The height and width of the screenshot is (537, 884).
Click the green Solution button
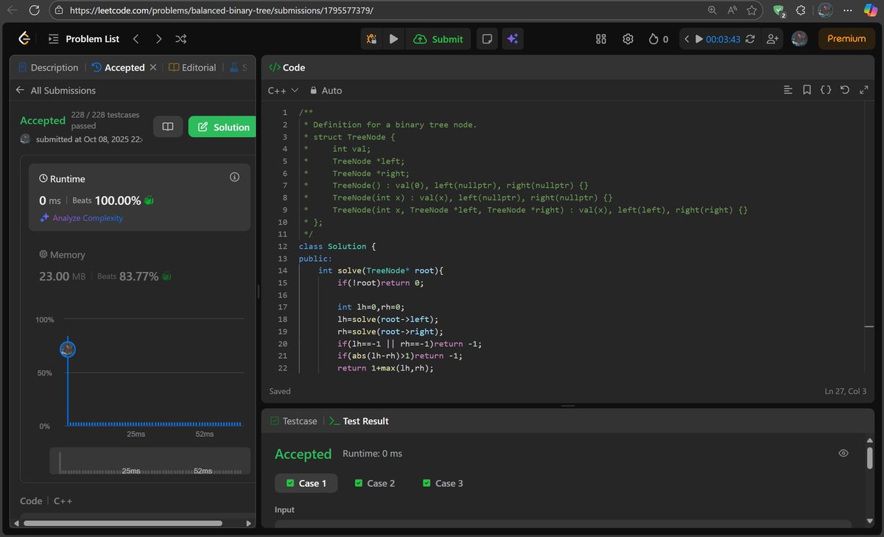222,127
